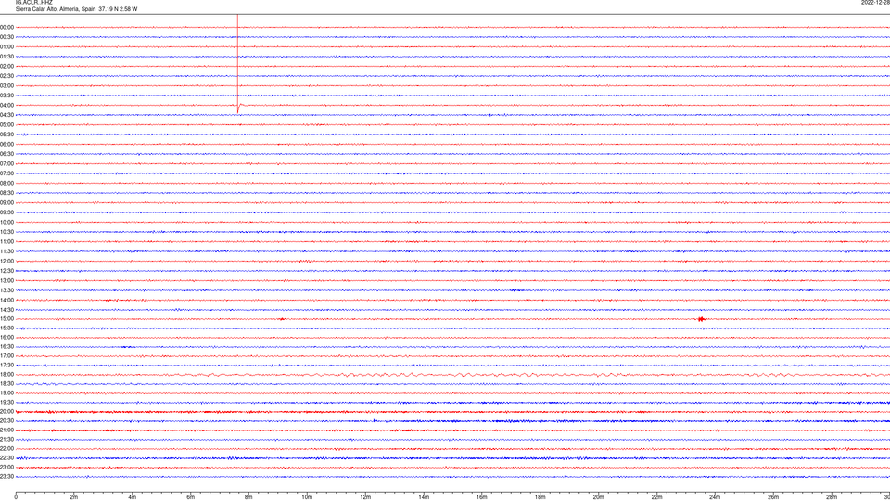Select the 06:00 row label
The image size is (890, 501).
coord(6,145)
